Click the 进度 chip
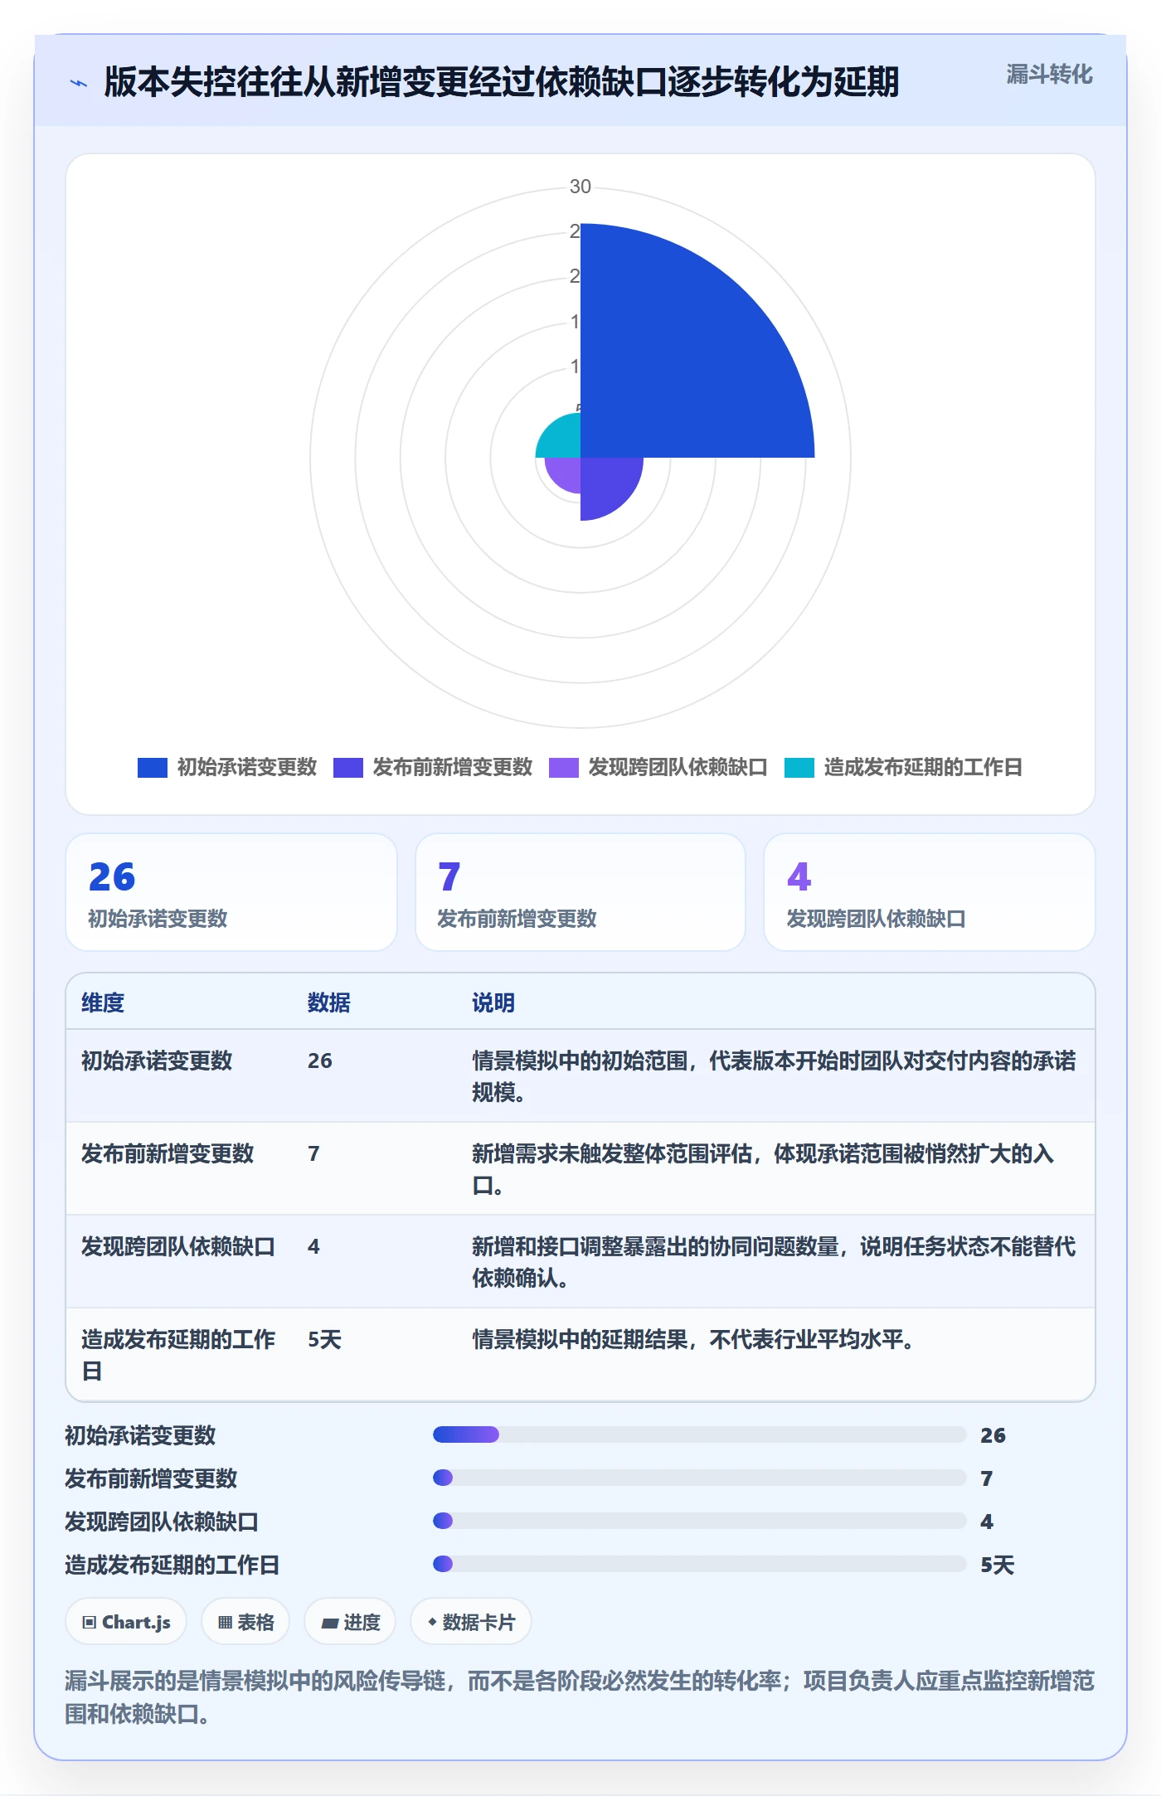 click(350, 1622)
